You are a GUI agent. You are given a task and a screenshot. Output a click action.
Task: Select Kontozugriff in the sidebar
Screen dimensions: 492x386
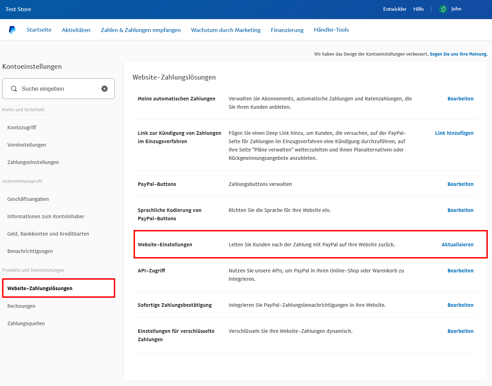(x=22, y=128)
